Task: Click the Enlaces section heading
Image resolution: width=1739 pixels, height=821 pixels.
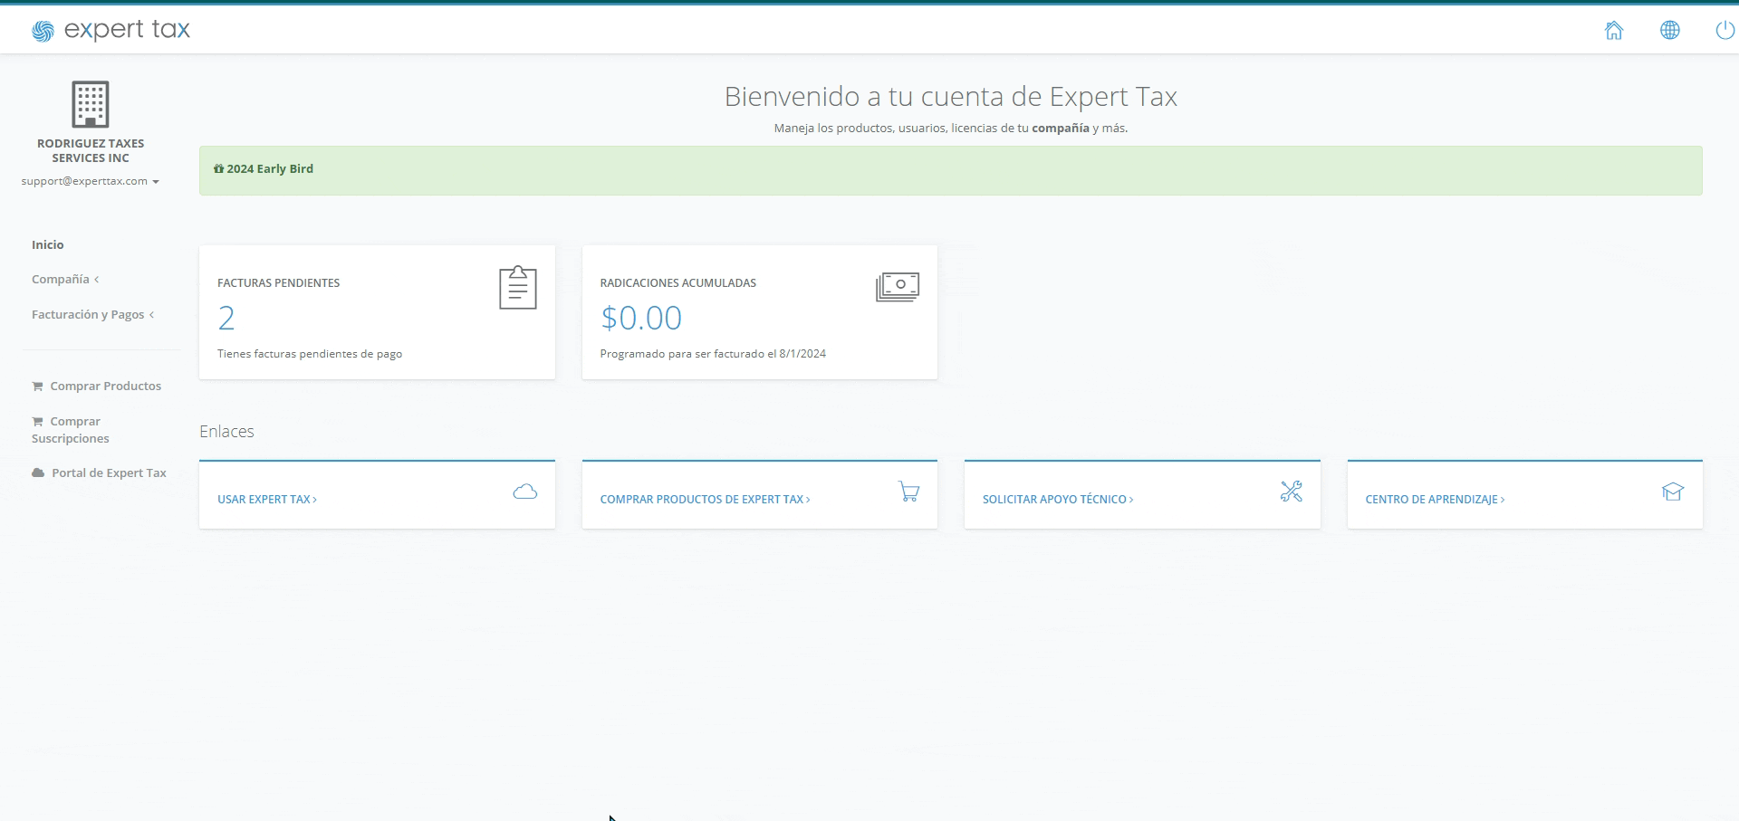Action: [226, 431]
